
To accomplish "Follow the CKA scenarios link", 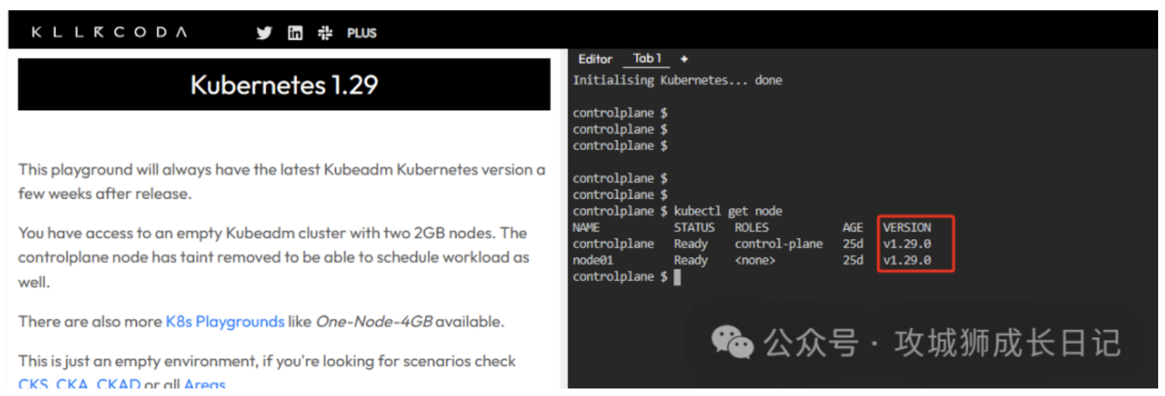I will coord(71,384).
